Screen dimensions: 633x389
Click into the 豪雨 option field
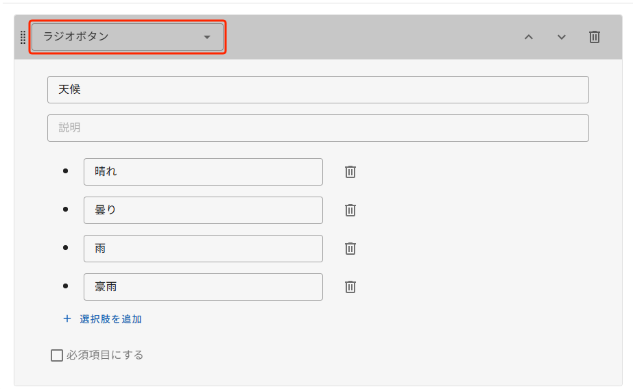click(203, 286)
